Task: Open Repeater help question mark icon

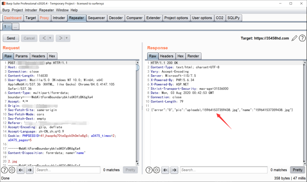Action: coord(302,38)
